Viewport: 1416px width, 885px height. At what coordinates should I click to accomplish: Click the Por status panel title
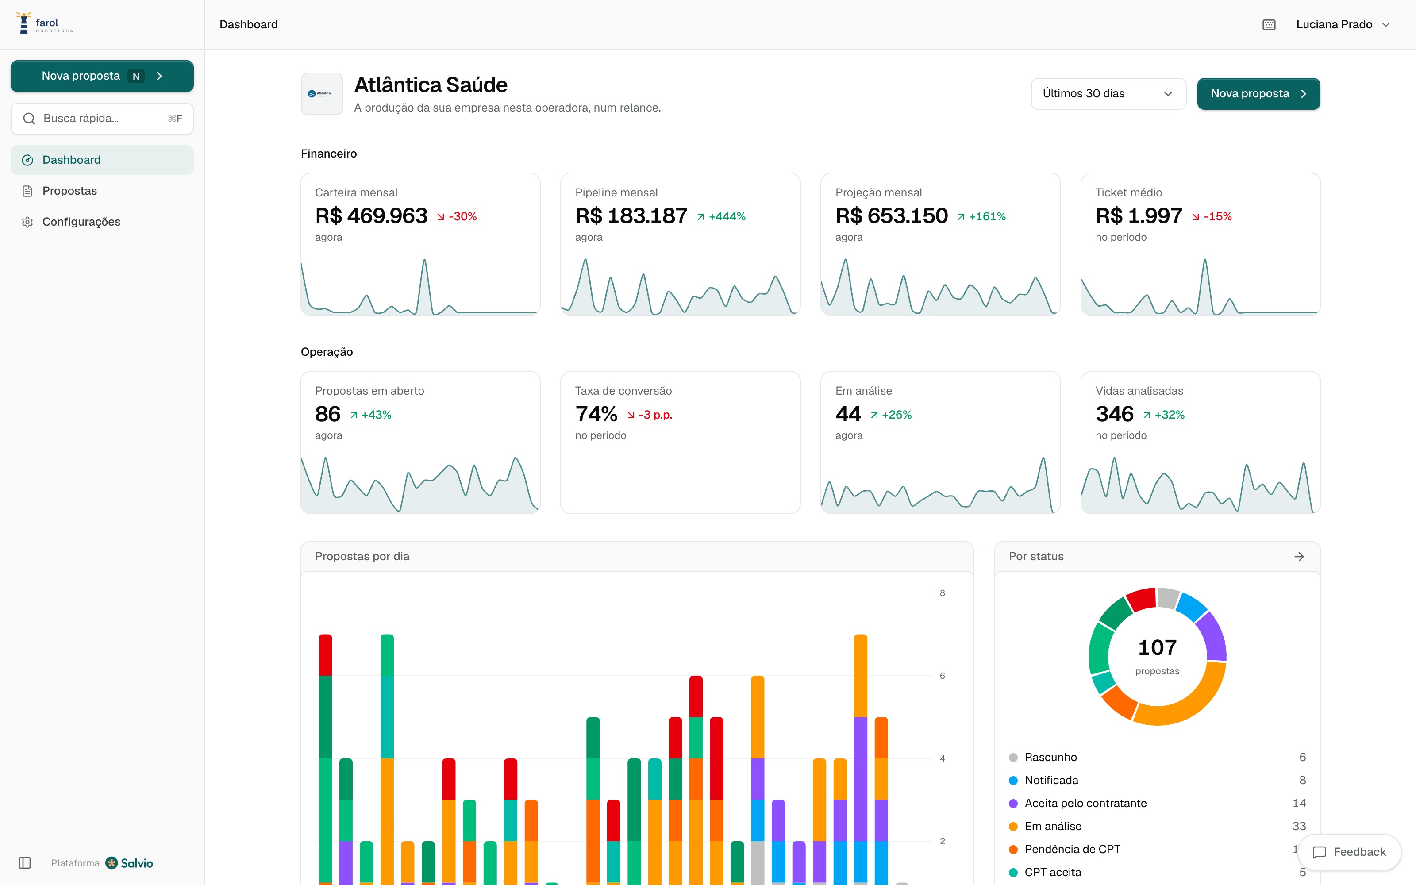[1035, 557]
